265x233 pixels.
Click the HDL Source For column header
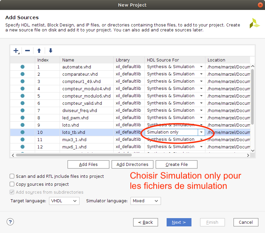(x=175, y=60)
